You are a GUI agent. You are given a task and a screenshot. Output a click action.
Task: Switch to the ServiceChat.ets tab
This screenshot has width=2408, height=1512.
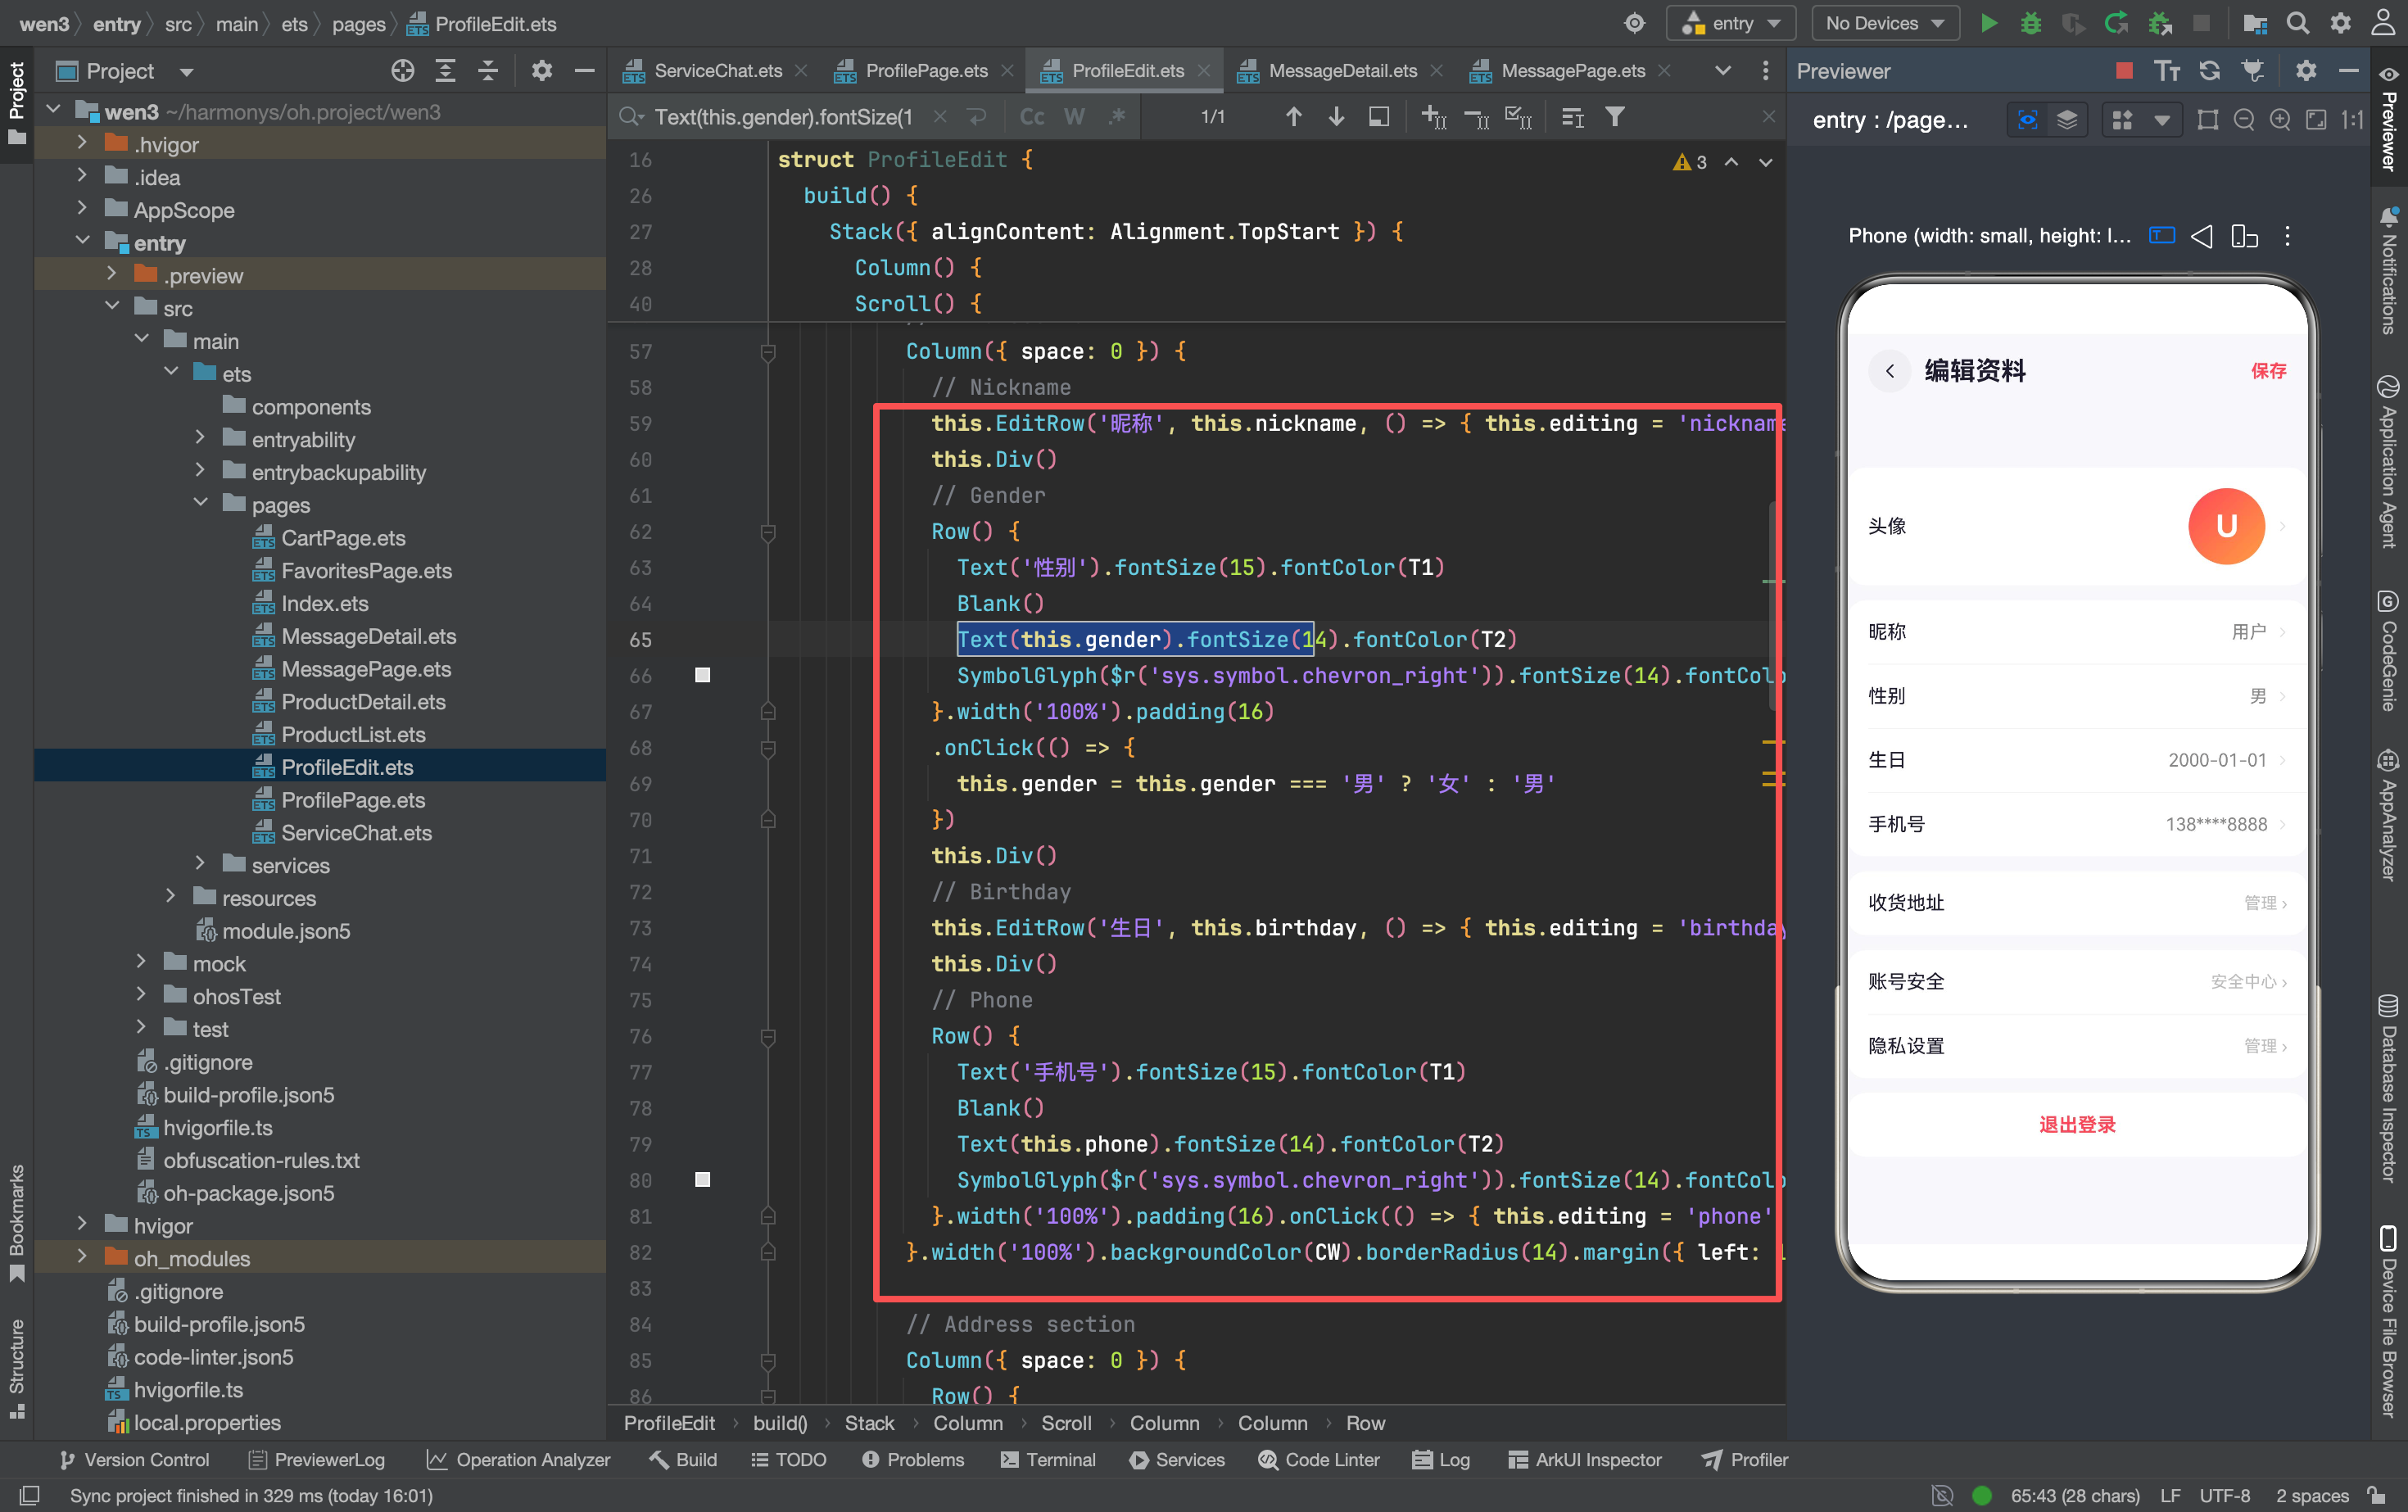click(x=717, y=70)
